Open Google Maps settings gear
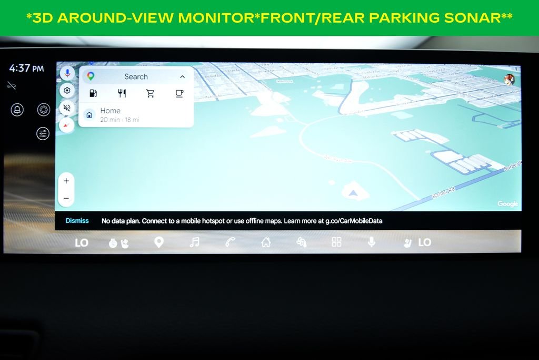This screenshot has height=360, width=539. (67, 91)
